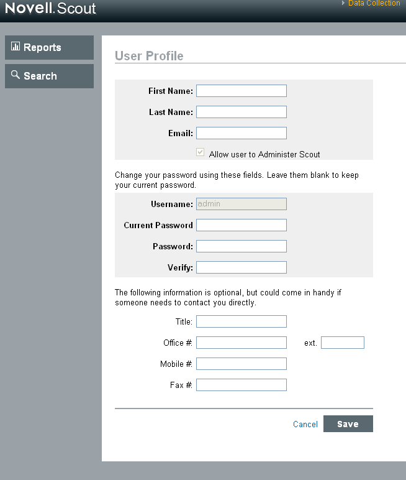Select the Email text box
The width and height of the screenshot is (406, 480).
[x=241, y=133]
